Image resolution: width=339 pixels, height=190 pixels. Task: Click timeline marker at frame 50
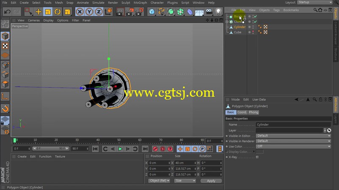click(119, 140)
